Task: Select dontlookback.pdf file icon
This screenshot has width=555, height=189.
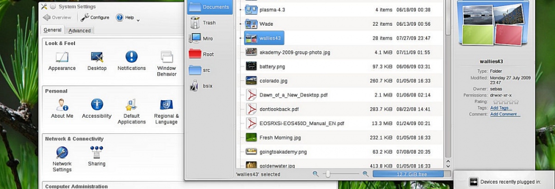Action: click(251, 109)
